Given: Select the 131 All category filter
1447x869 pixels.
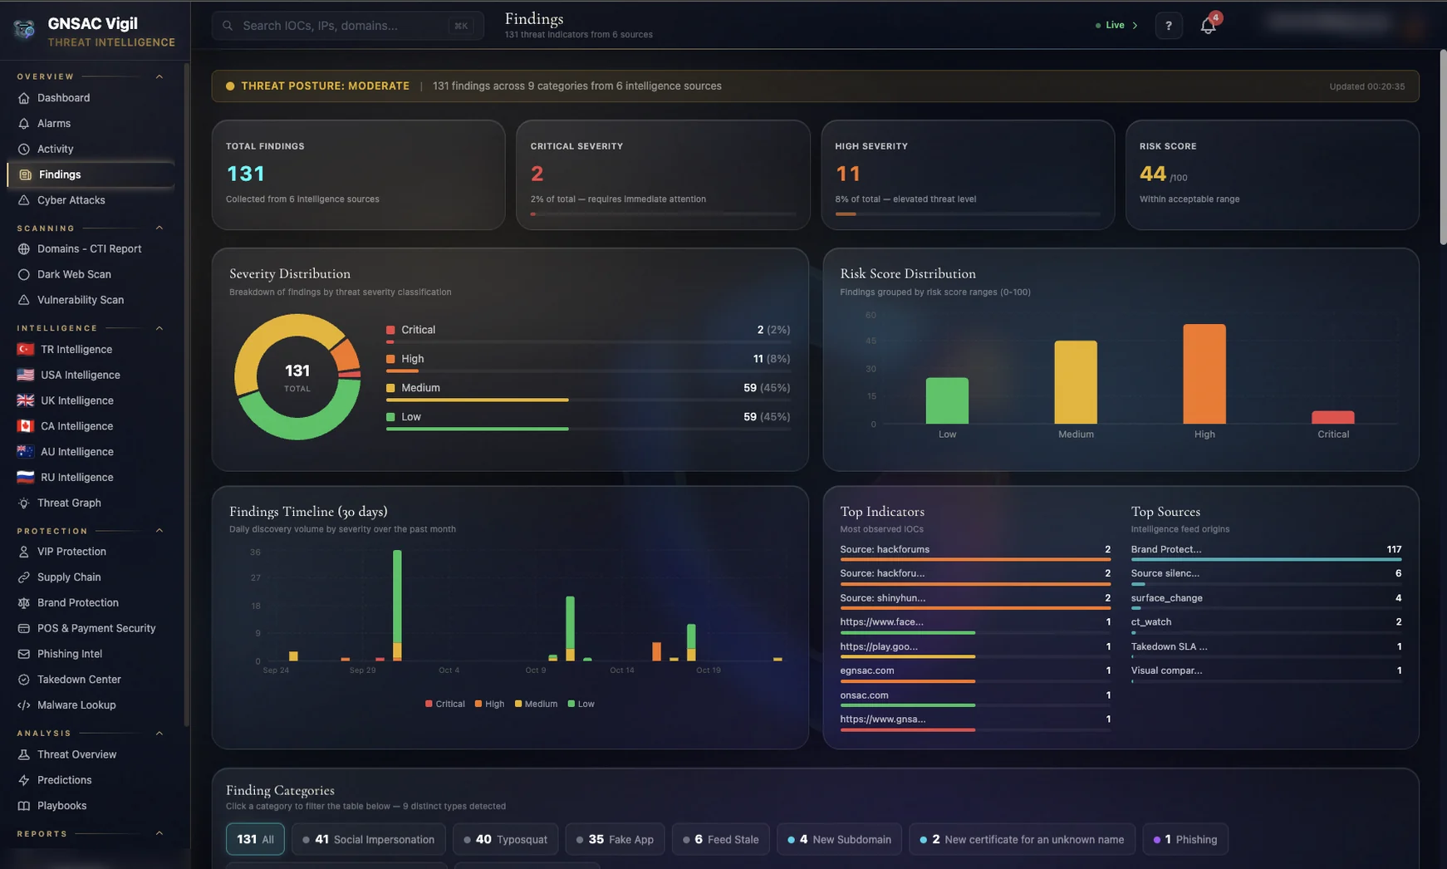Looking at the screenshot, I should (x=255, y=839).
